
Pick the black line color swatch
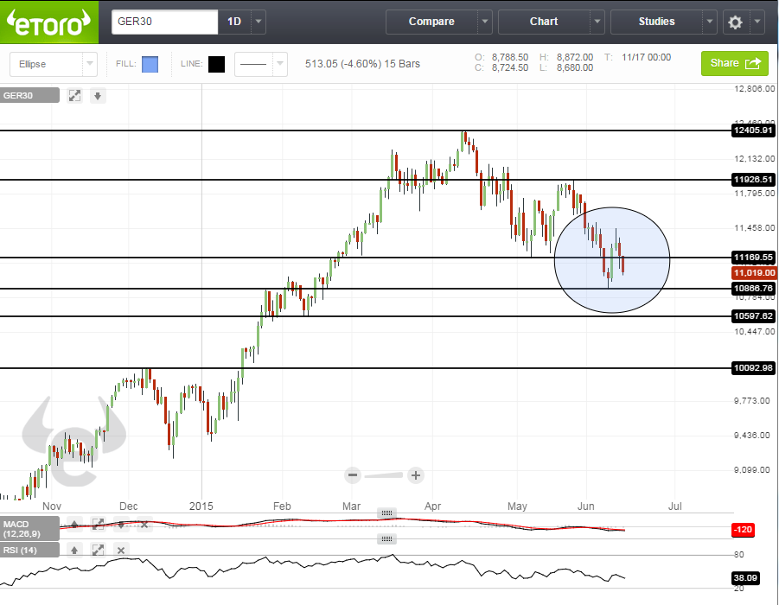click(x=217, y=64)
